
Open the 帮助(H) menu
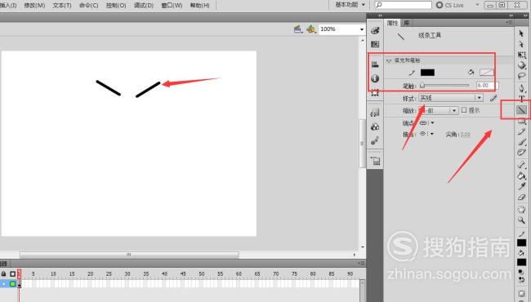coord(199,6)
